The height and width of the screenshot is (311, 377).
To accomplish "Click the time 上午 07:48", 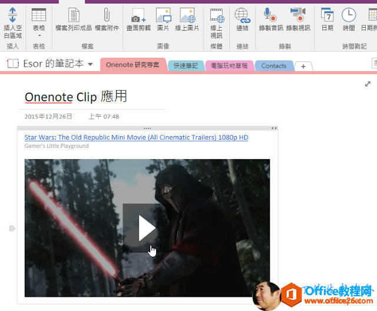I will click(x=104, y=117).
